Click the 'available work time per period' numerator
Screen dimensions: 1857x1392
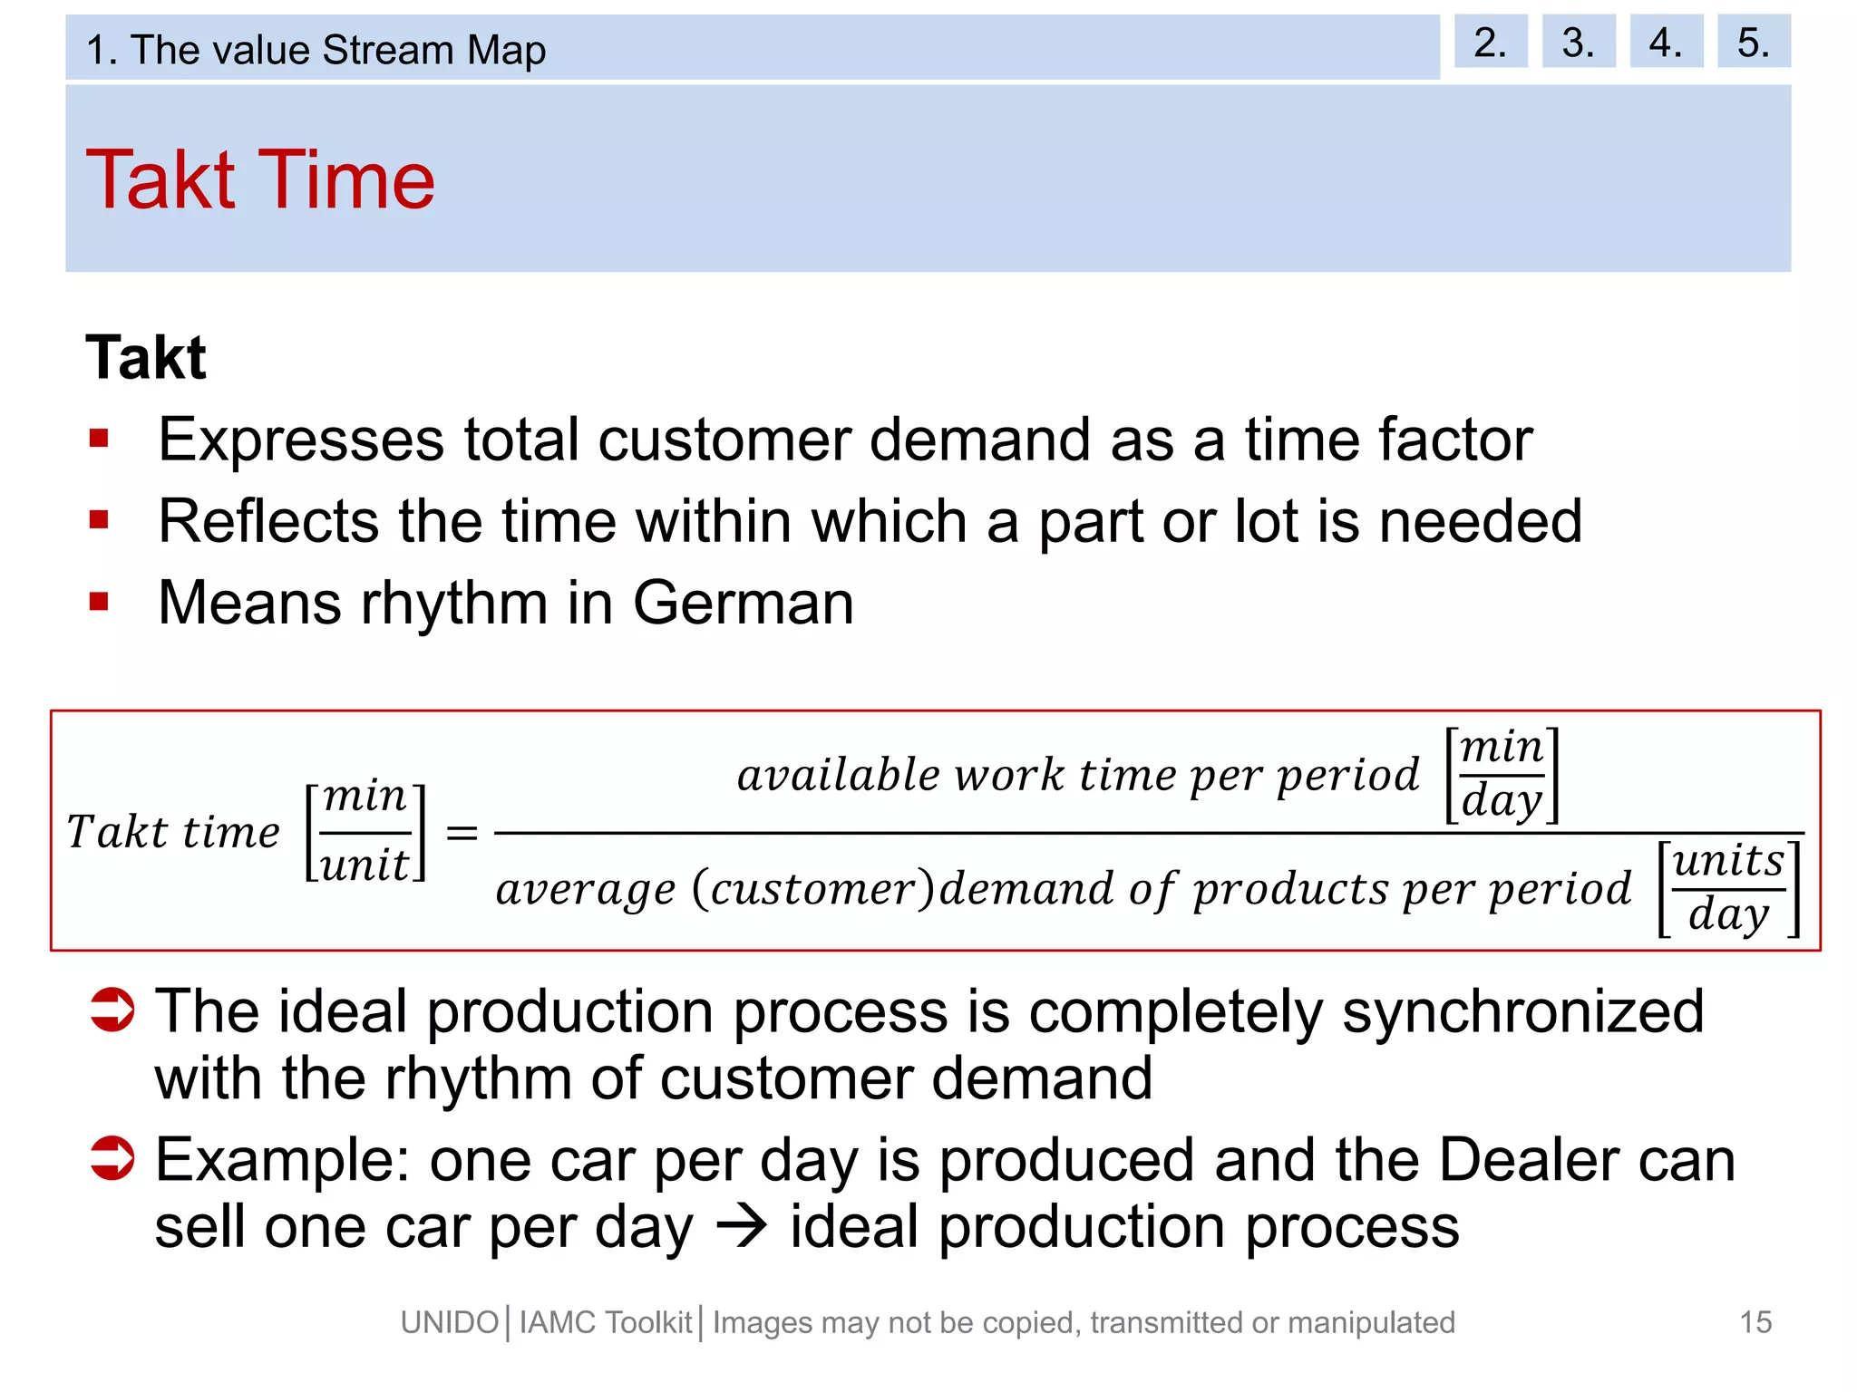point(1077,777)
